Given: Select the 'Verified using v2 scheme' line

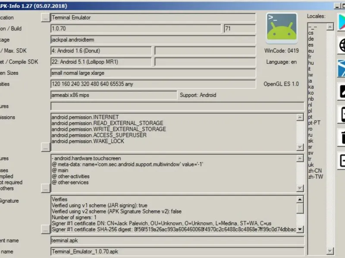Looking at the screenshot, I should [x=116, y=211].
